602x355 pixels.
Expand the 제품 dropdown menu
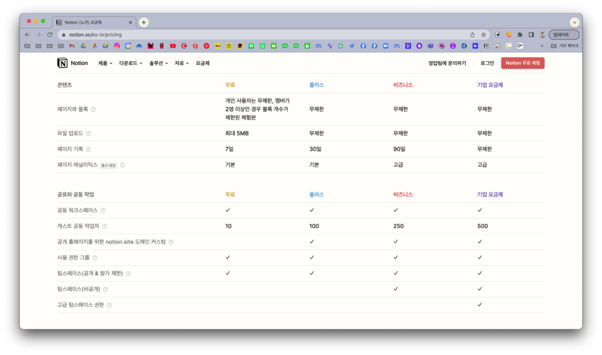coord(105,63)
